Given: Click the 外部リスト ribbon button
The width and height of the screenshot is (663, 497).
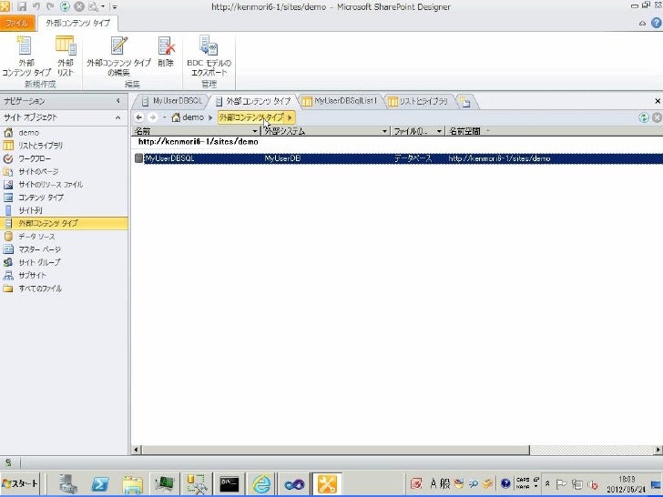Looking at the screenshot, I should (x=66, y=56).
